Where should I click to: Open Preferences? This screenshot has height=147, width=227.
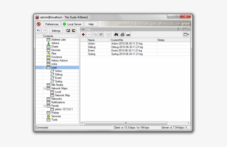click(x=52, y=24)
